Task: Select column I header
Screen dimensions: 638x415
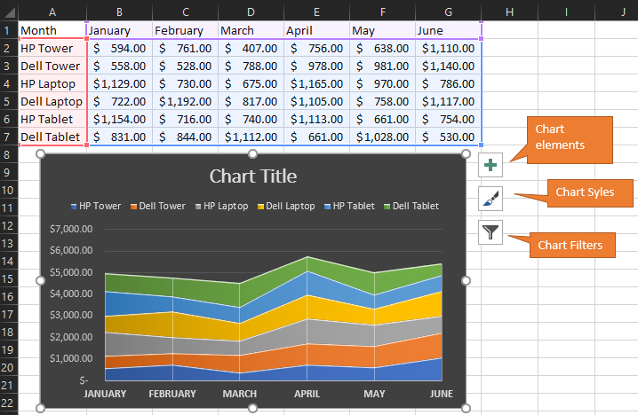Action: pyautogui.click(x=566, y=12)
